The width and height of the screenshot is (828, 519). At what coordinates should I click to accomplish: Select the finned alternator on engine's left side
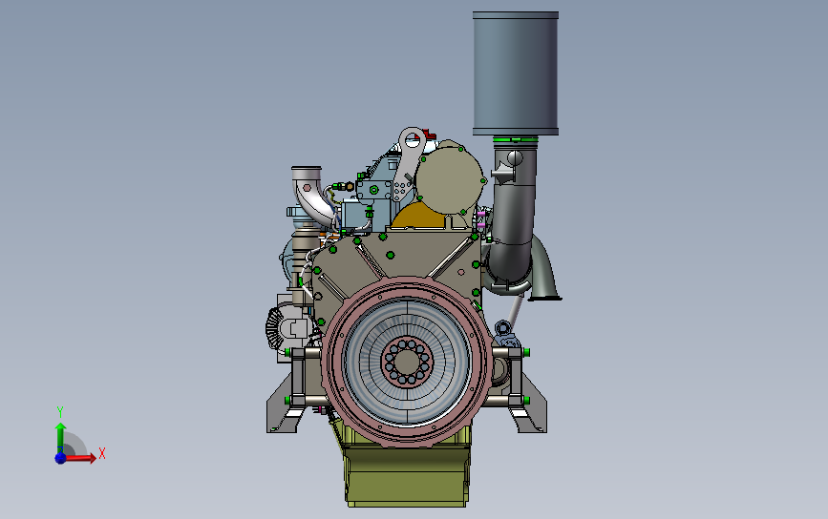pyautogui.click(x=284, y=328)
